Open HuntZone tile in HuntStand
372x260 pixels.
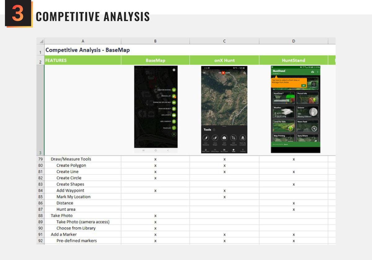pyautogui.click(x=284, y=98)
